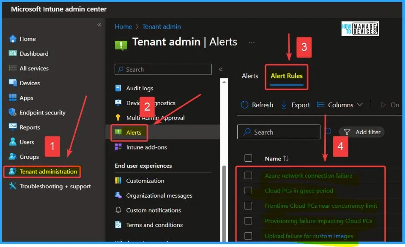Click the Refresh button label
The image size is (405, 247).
[x=262, y=105]
